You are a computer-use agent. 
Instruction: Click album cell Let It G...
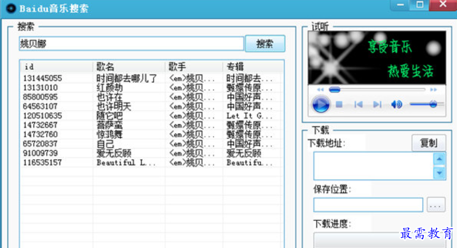tap(250, 115)
